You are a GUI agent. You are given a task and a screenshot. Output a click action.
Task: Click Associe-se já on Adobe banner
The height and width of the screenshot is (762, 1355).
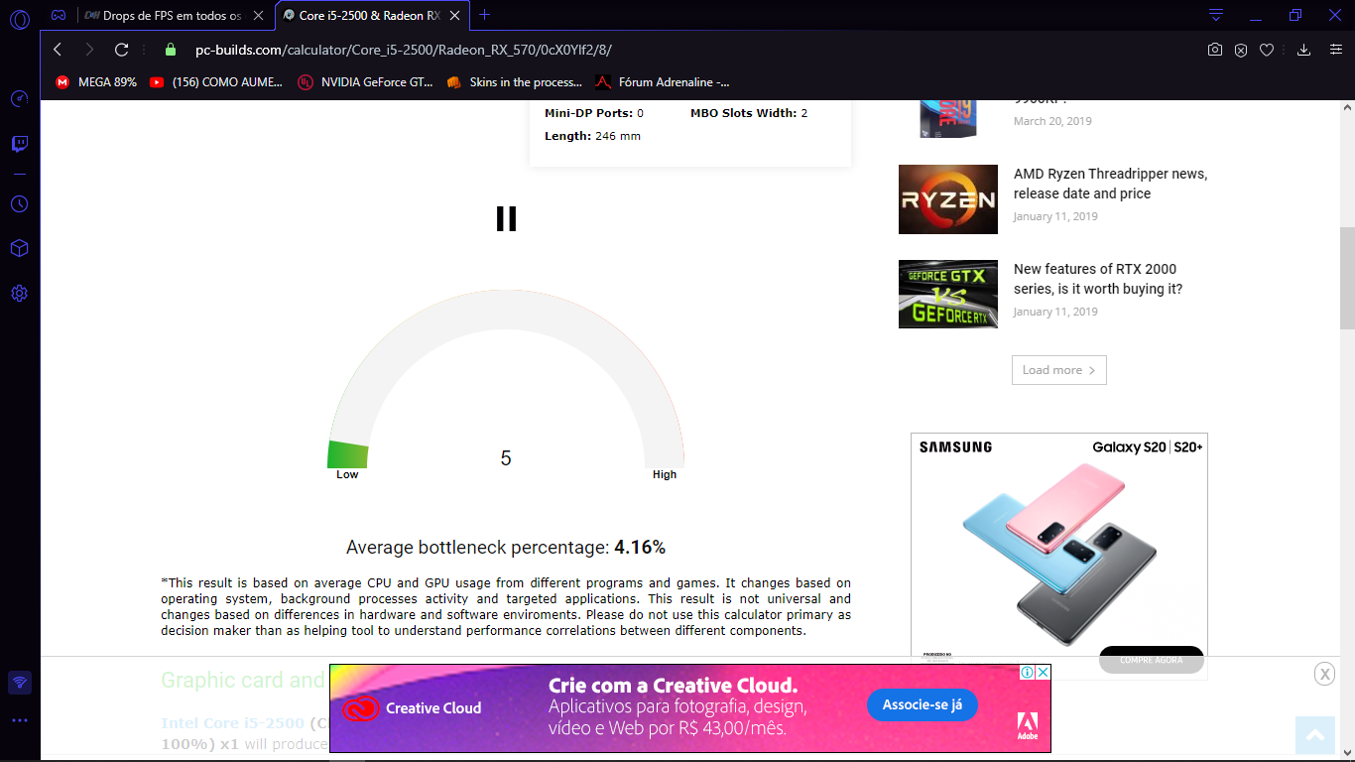(x=923, y=705)
